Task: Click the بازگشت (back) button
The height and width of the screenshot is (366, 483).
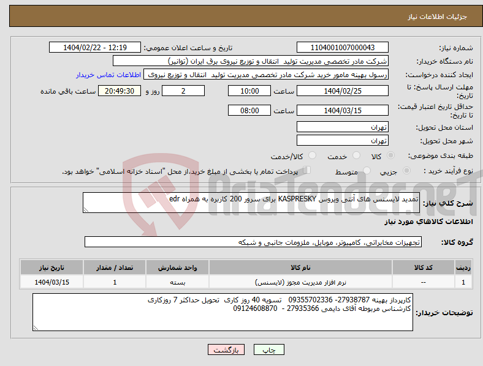Action: coord(226,349)
